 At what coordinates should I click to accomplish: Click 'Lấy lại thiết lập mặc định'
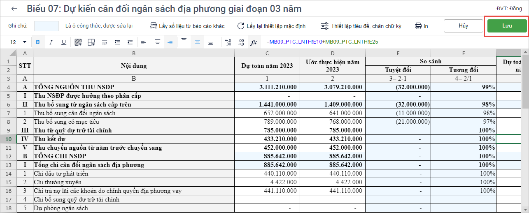[271, 26]
